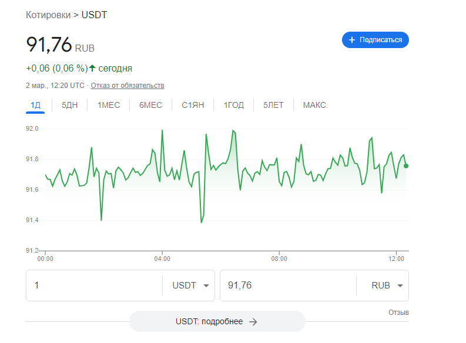Open the RUB currency dropdown

[x=387, y=285]
